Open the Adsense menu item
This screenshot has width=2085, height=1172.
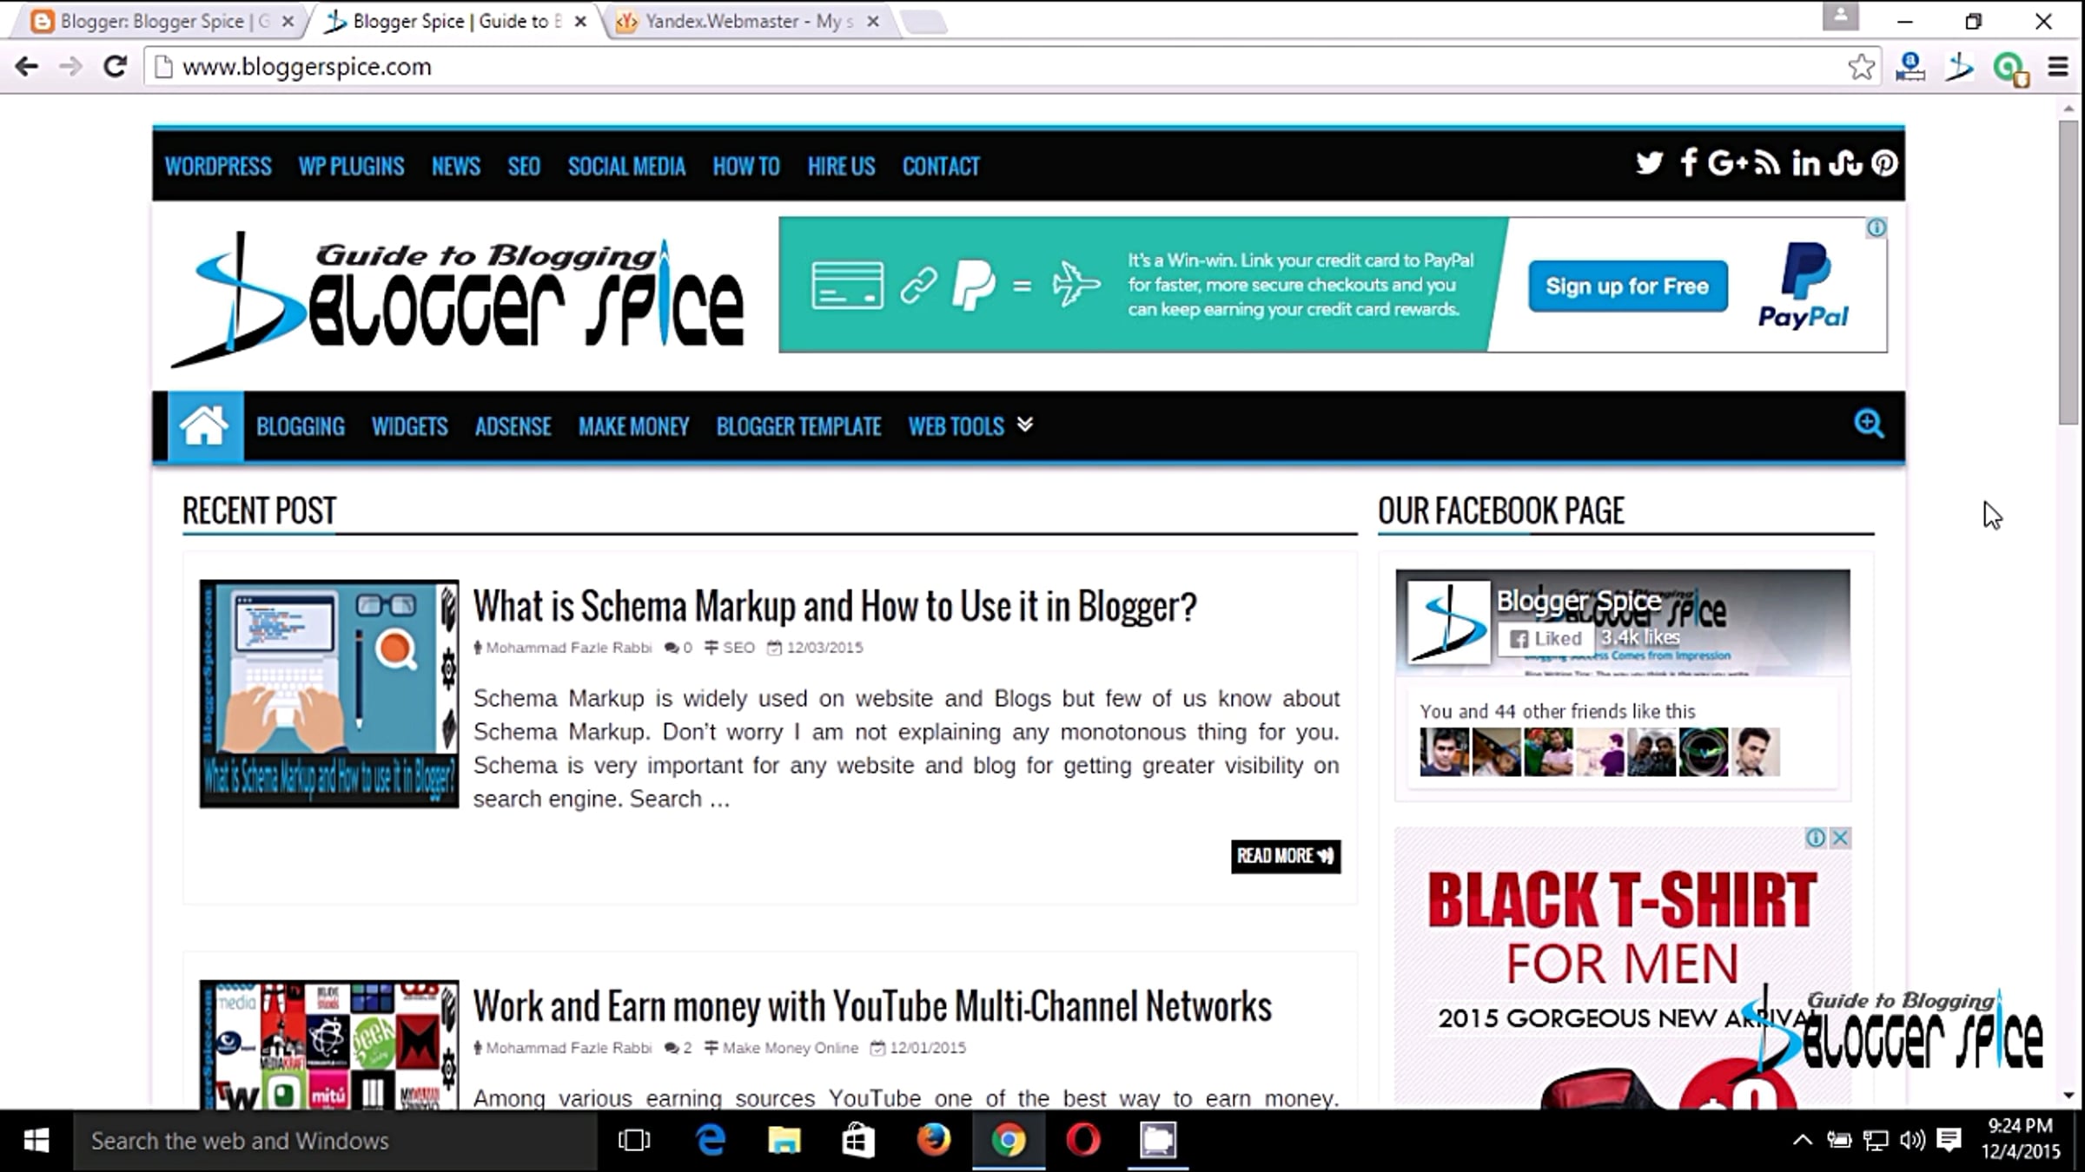click(513, 426)
